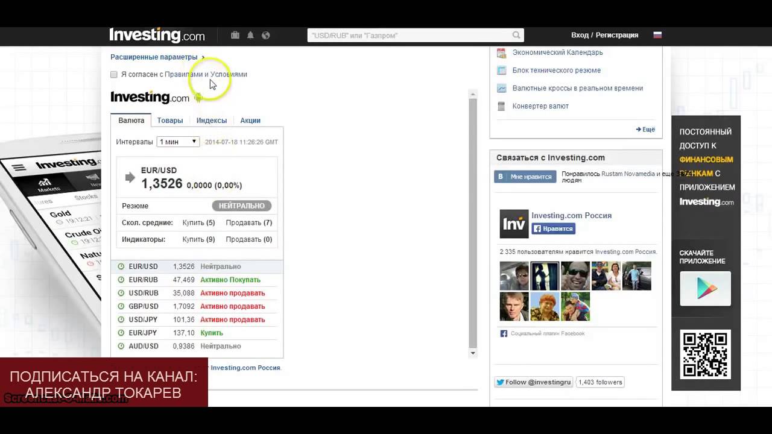Image resolution: width=772 pixels, height=434 pixels.
Task: Click the technical summary block icon
Action: (501, 71)
